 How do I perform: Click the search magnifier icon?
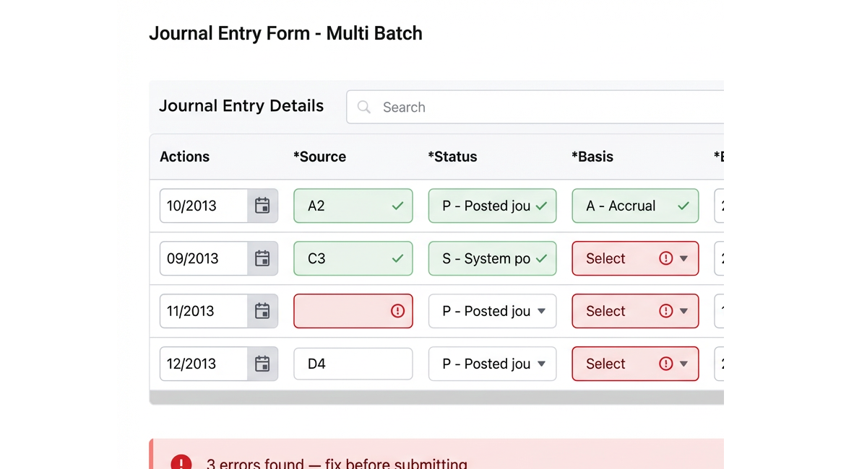pos(364,107)
